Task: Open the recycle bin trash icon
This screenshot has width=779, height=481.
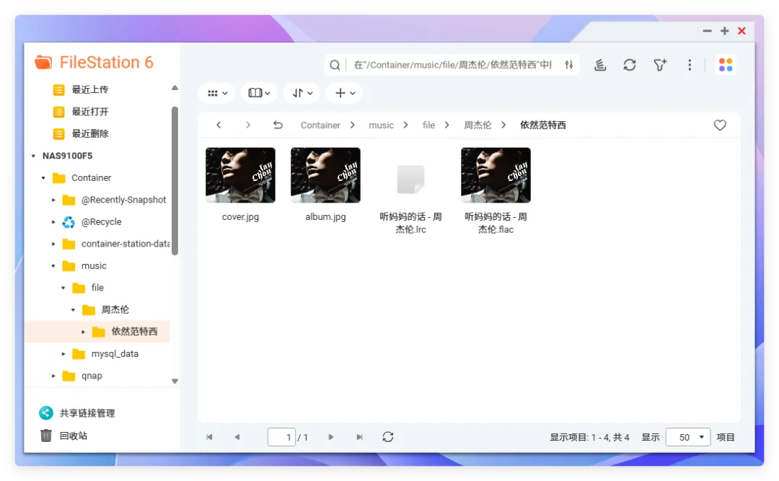Action: click(x=45, y=436)
